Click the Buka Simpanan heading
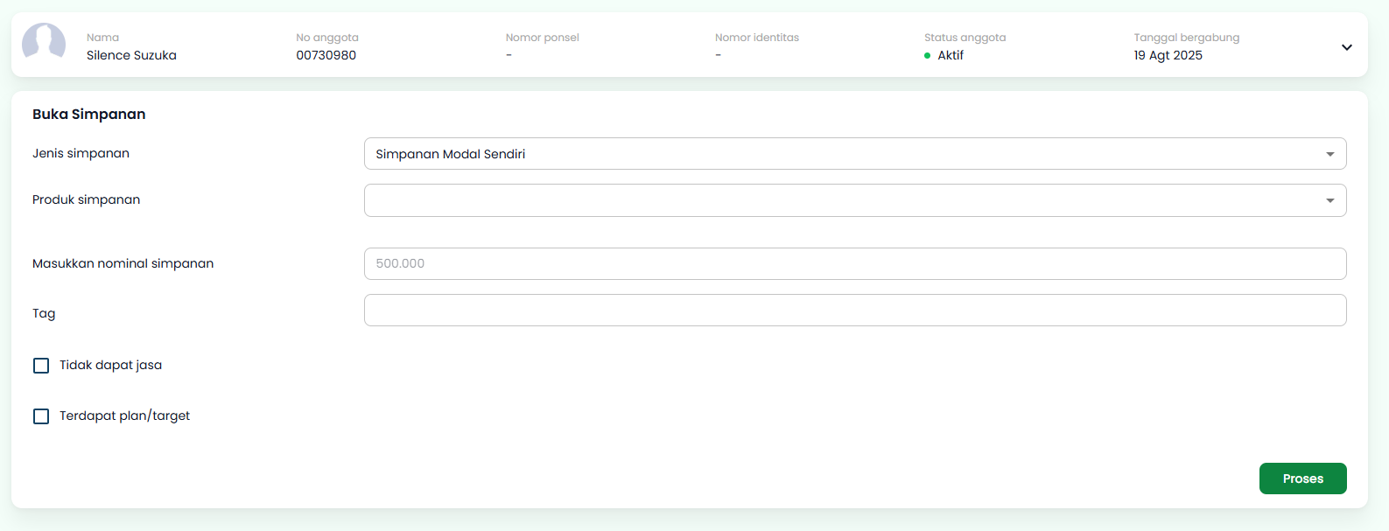The width and height of the screenshot is (1389, 531). pos(89,115)
